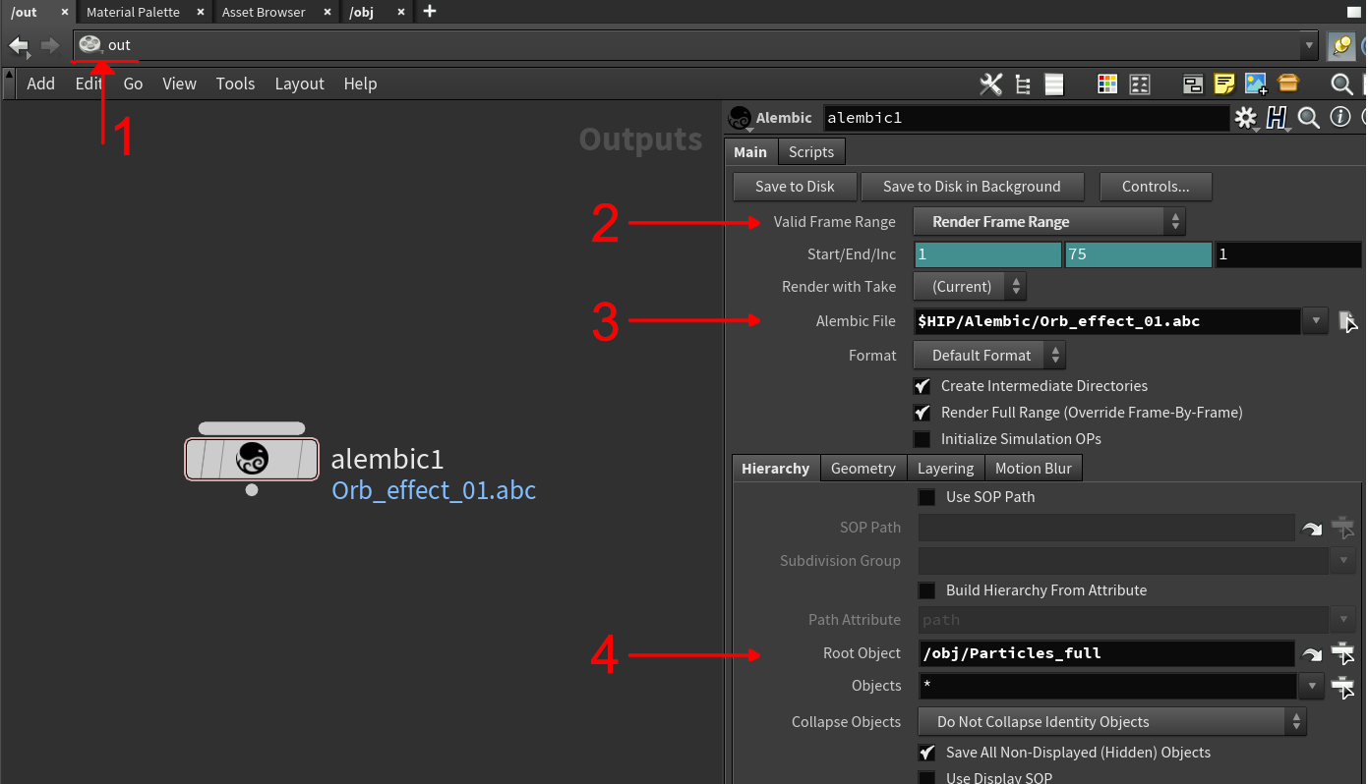Check the Use SOP Path option
The image size is (1368, 784).
(926, 497)
